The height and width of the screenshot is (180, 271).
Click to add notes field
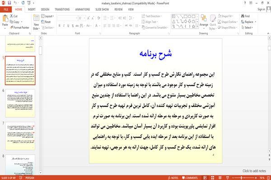254,171
